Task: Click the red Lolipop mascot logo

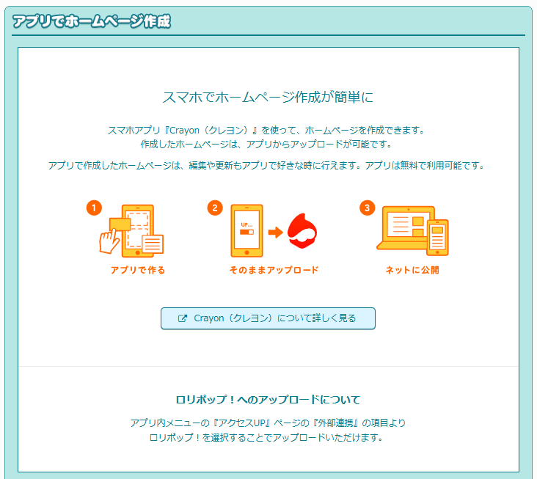Action: click(x=302, y=230)
